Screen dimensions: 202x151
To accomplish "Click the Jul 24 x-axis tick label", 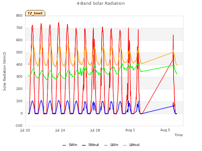I will click(60, 130).
